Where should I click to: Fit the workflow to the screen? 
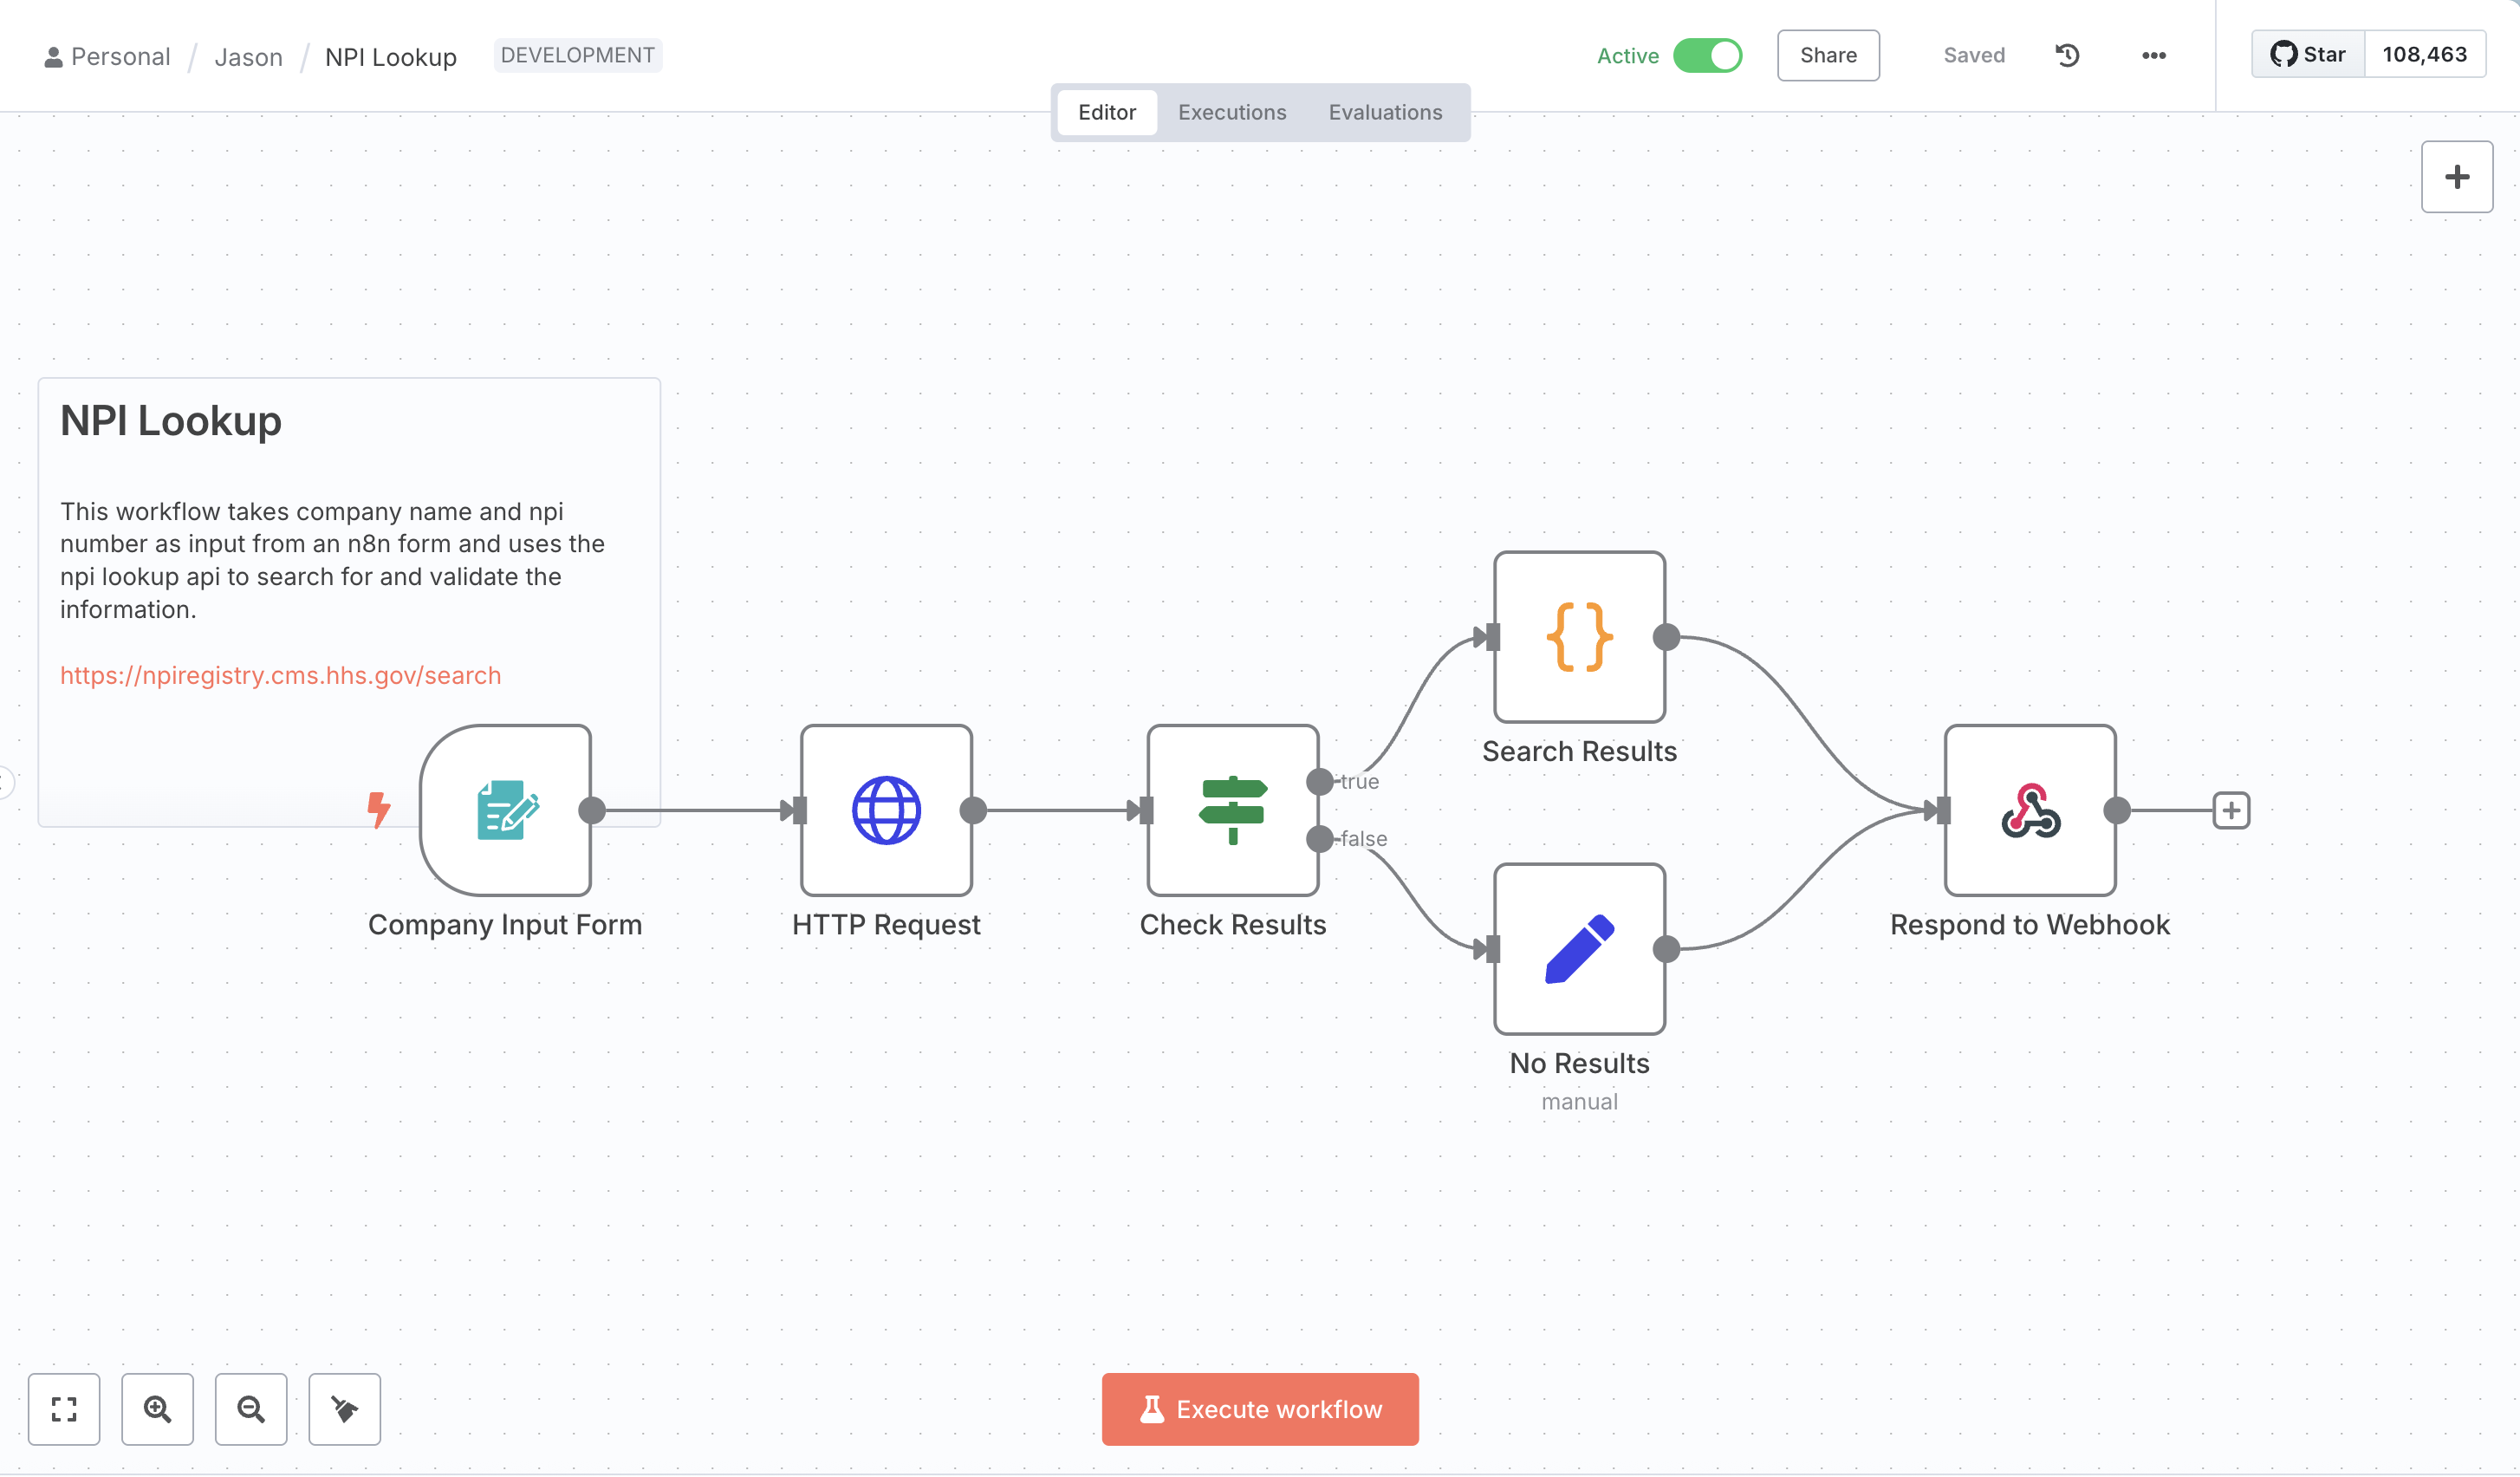pyautogui.click(x=63, y=1409)
